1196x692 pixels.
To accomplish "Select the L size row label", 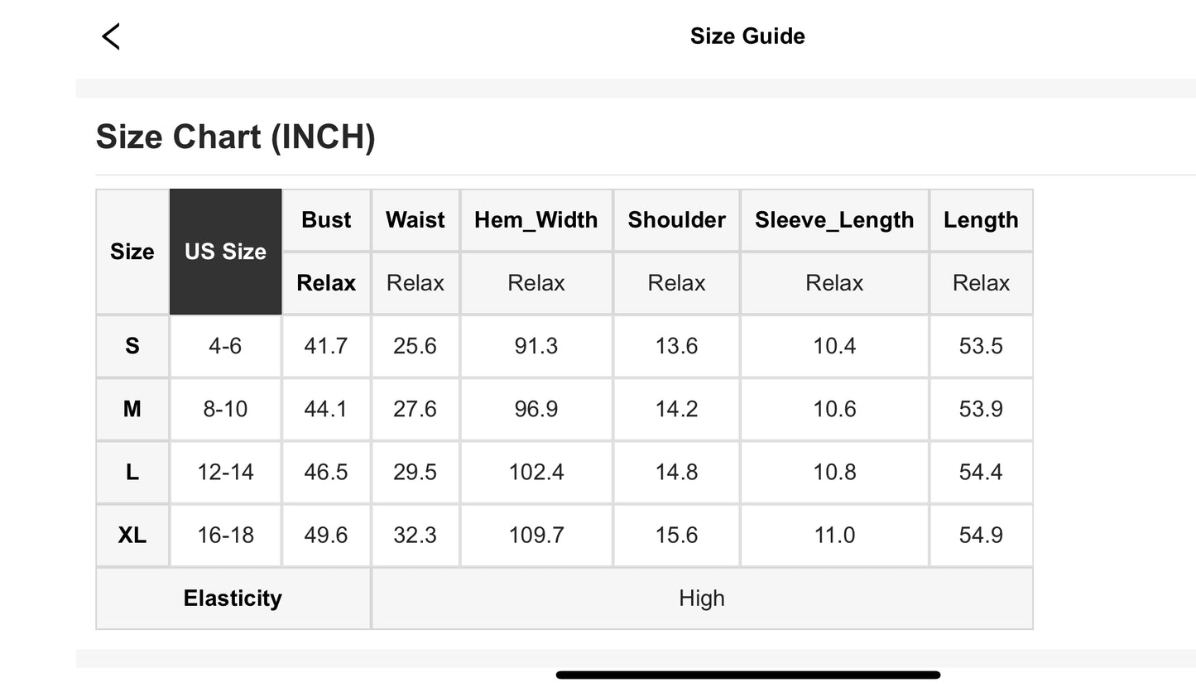I will (132, 472).
